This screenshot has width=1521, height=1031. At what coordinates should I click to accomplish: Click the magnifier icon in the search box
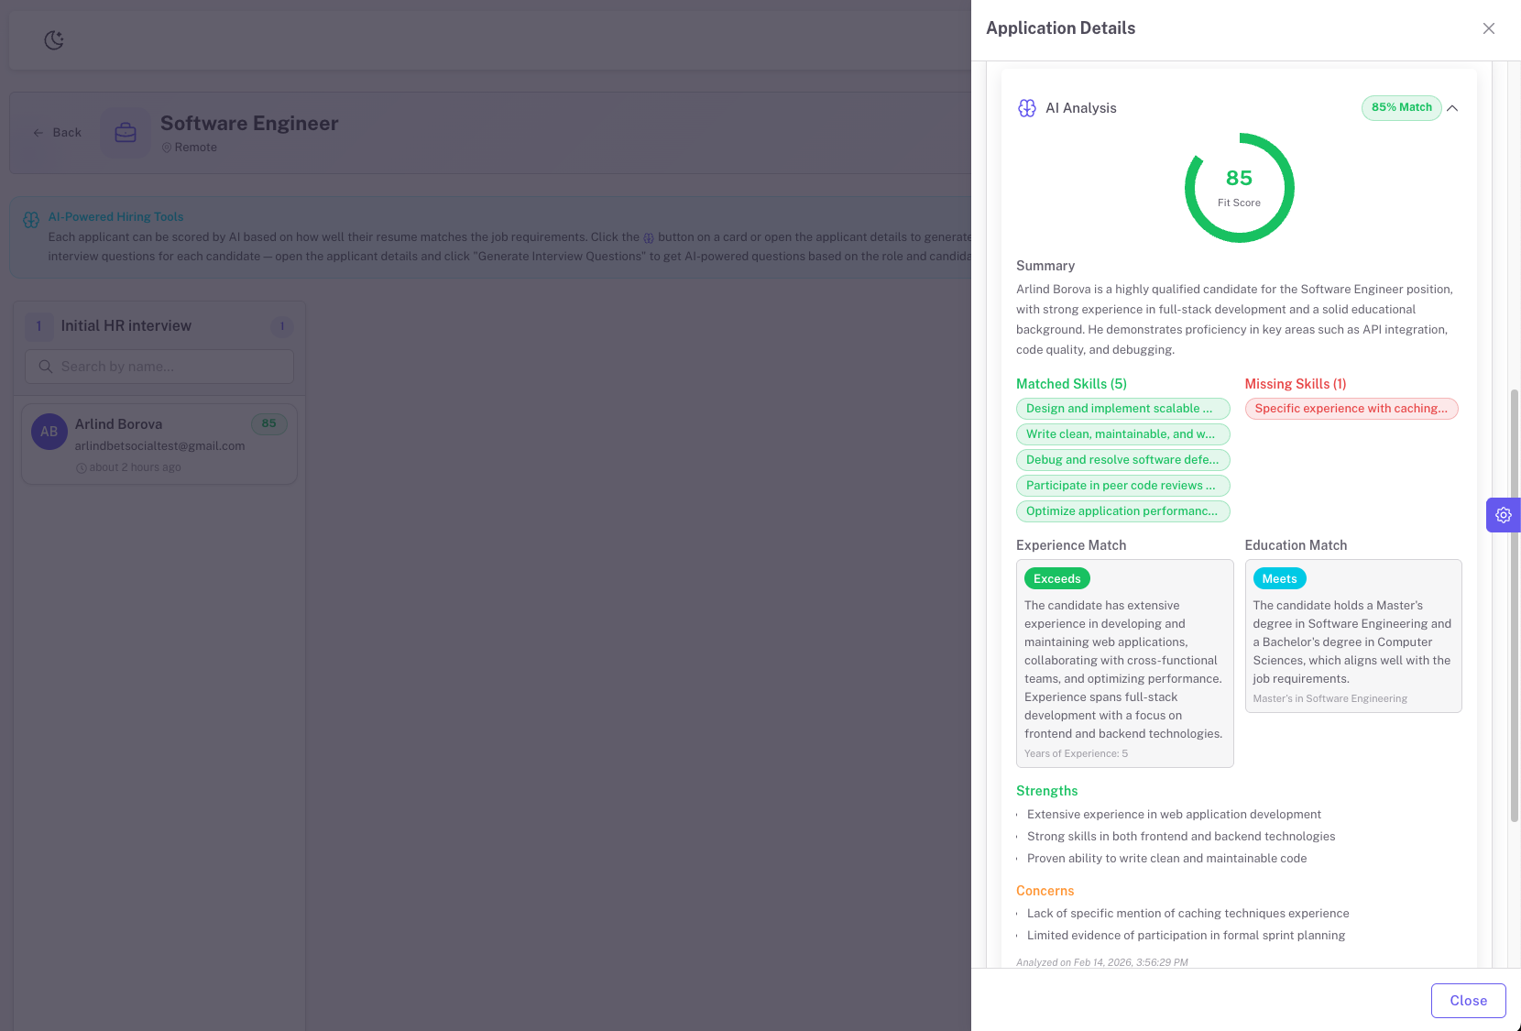click(x=45, y=367)
